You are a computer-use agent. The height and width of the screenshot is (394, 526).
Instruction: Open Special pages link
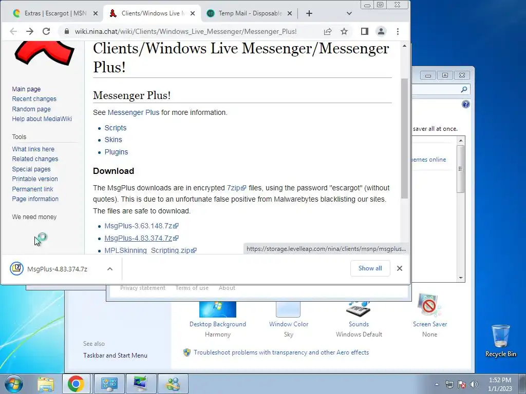point(31,169)
